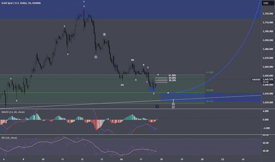Click the MACD axis −4.000 value
Image resolution: width=275 pixels, height=162 pixels.
coord(266,128)
